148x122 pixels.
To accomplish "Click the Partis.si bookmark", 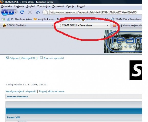I will coord(74,19).
